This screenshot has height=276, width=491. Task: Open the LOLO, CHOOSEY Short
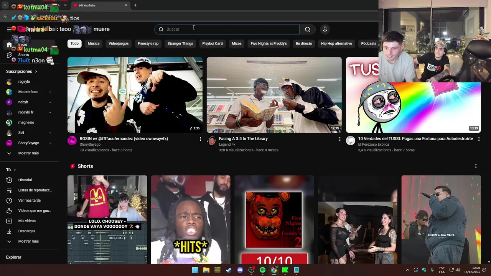(107, 219)
